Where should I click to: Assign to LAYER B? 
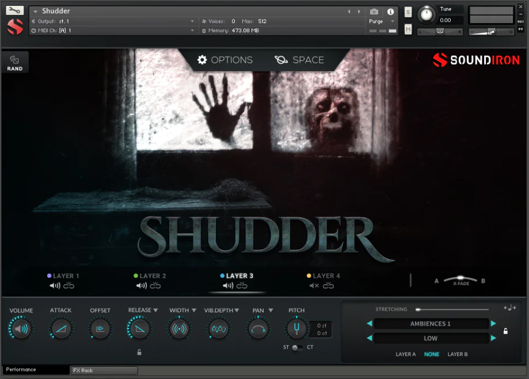click(458, 354)
